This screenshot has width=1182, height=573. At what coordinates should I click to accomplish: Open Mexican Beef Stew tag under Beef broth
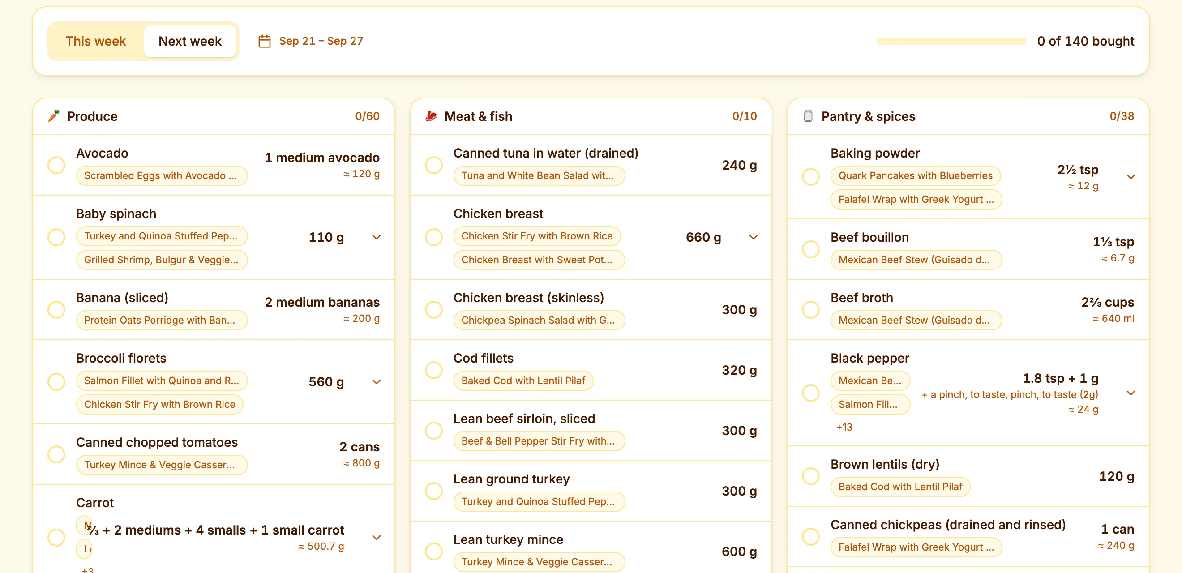(x=916, y=320)
